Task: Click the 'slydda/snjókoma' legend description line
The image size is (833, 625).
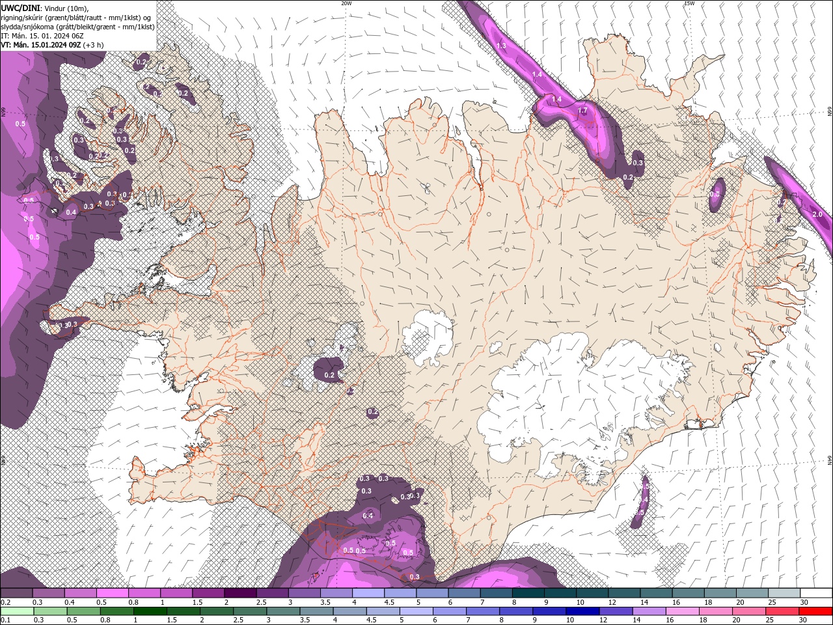Action: (x=77, y=27)
